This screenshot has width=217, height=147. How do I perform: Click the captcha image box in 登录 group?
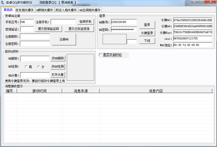click(115, 39)
